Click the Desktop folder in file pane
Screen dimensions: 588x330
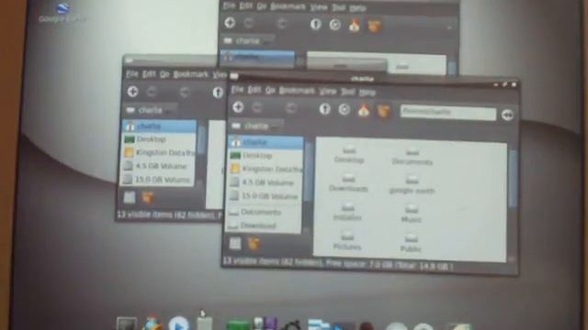349,155
